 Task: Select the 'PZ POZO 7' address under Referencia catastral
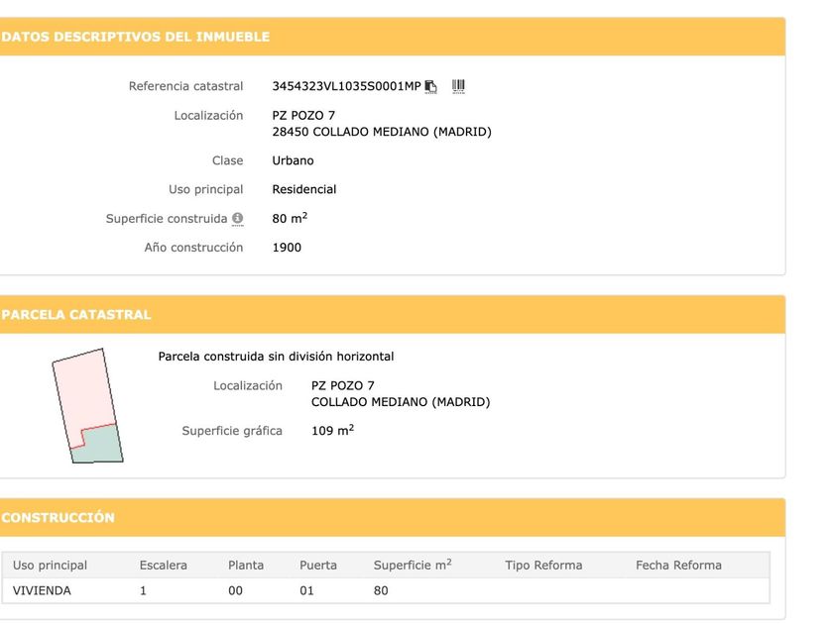(303, 115)
